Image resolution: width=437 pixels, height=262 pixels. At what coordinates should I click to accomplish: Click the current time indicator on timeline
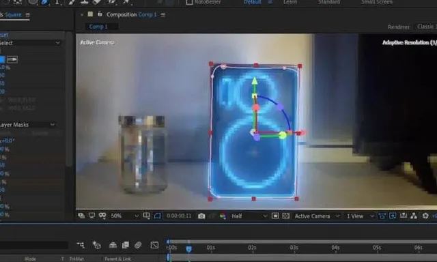[x=188, y=248]
